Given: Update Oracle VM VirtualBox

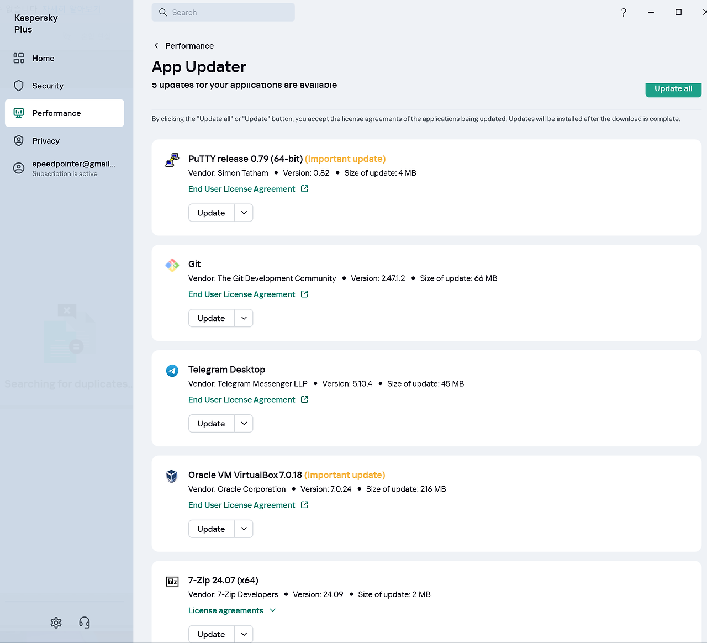Looking at the screenshot, I should point(212,529).
